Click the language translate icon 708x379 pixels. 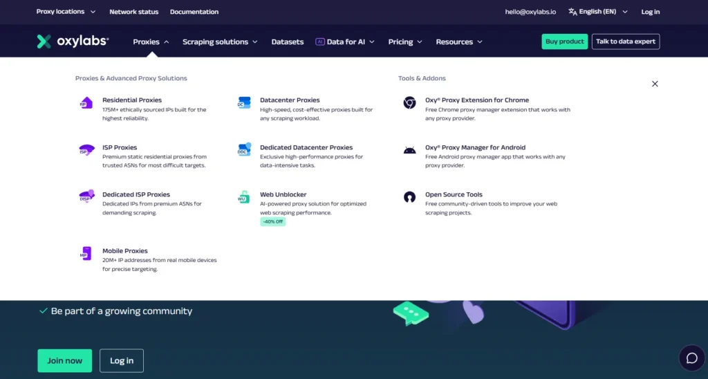click(x=572, y=12)
